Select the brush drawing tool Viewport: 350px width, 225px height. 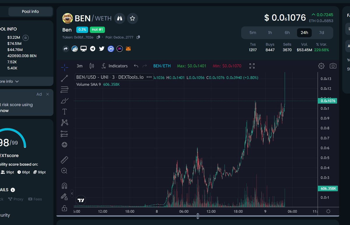pos(64,101)
